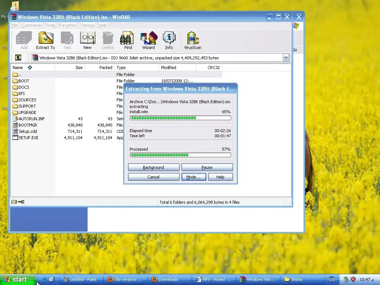
Task: Sort by the CRC32 column header
Action: (209, 68)
